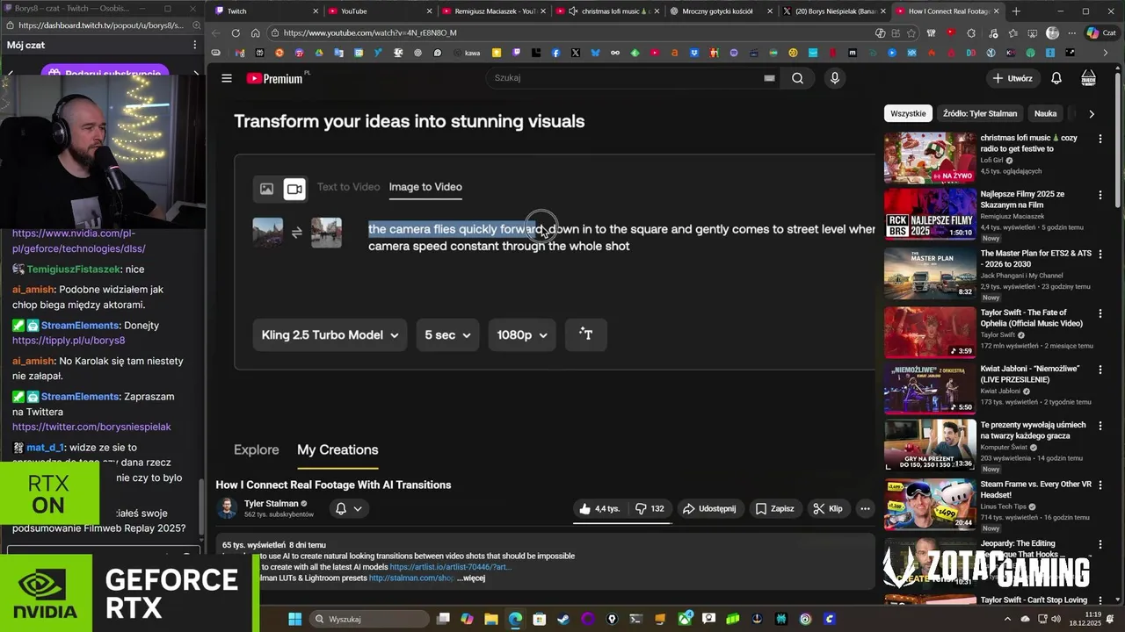Image resolution: width=1125 pixels, height=632 pixels.
Task: Open the Explore tab
Action: [256, 449]
